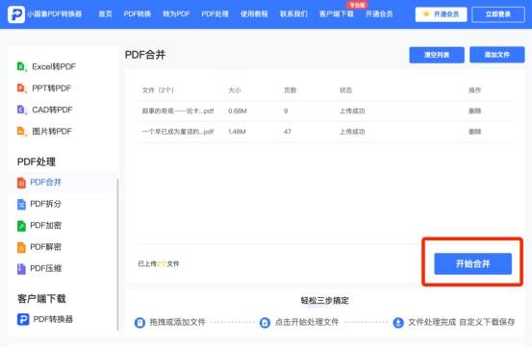Open the PDF转换 navigation menu
The image size is (532, 347).
coord(138,13)
